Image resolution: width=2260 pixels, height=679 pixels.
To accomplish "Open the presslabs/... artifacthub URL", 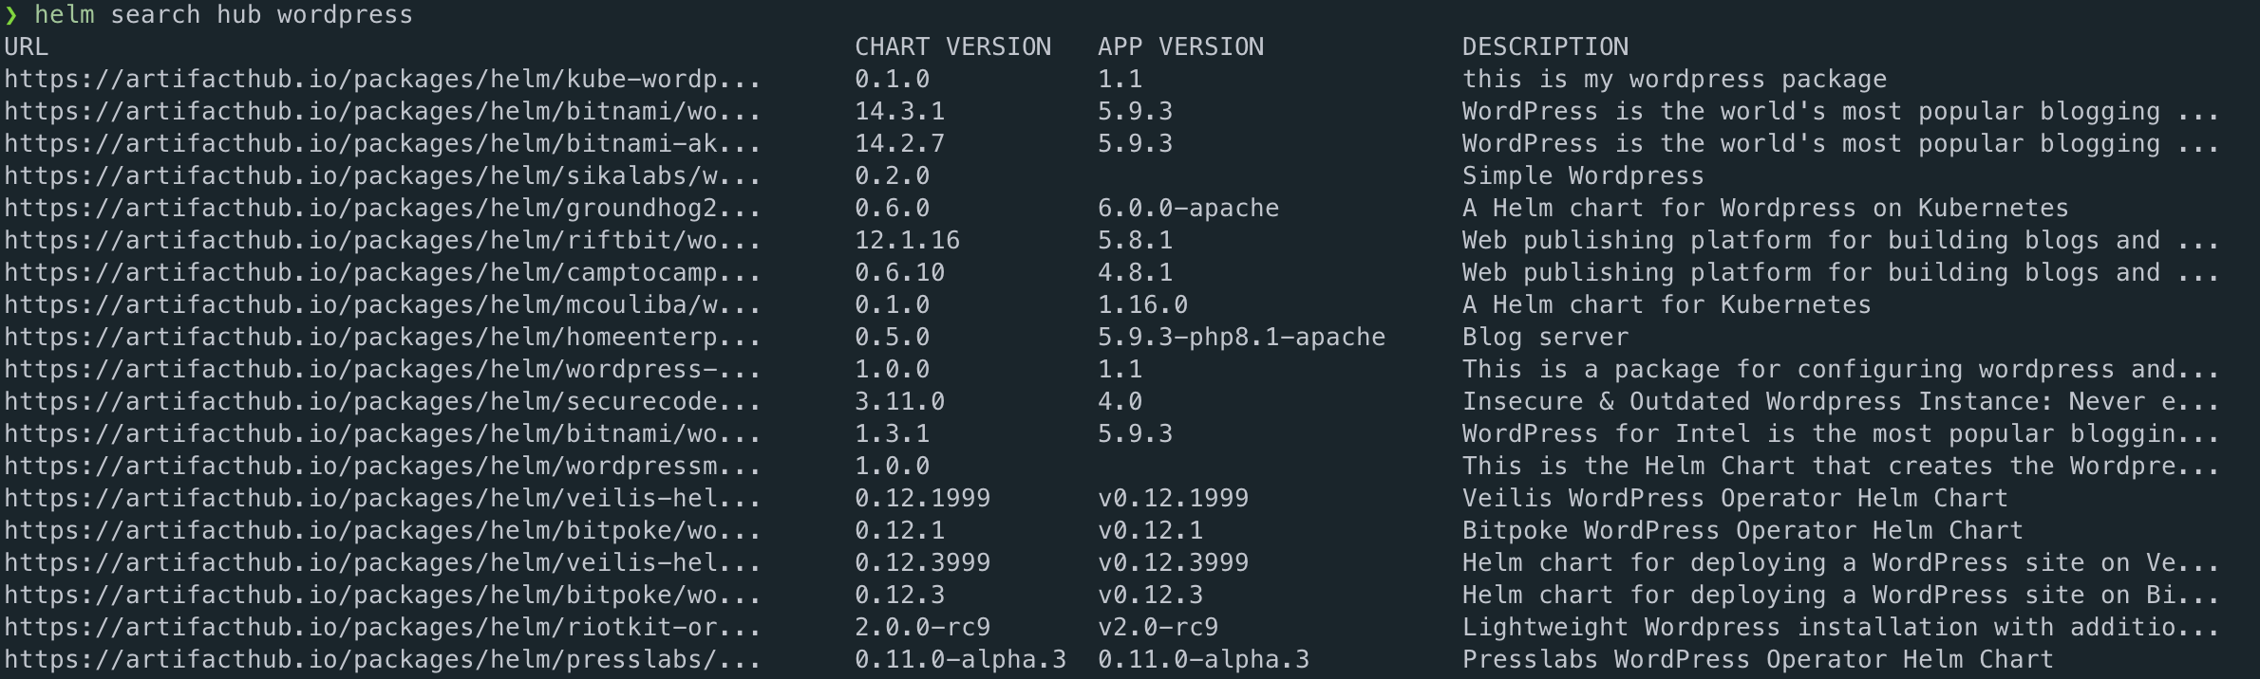I will click(383, 660).
